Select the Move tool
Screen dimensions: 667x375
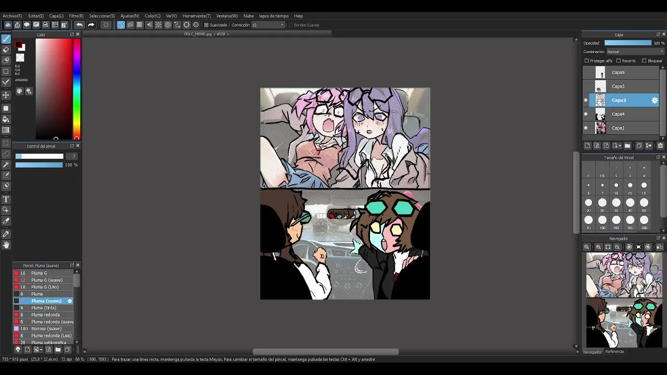[x=6, y=95]
